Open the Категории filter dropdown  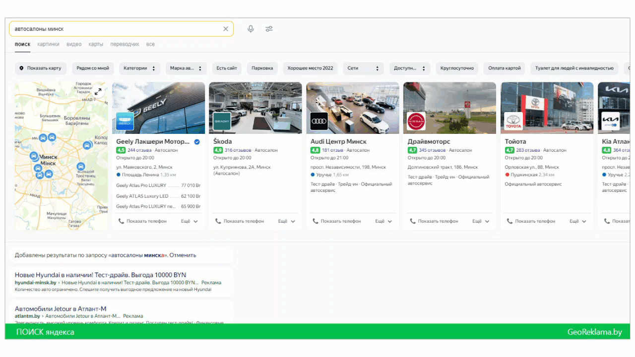140,68
